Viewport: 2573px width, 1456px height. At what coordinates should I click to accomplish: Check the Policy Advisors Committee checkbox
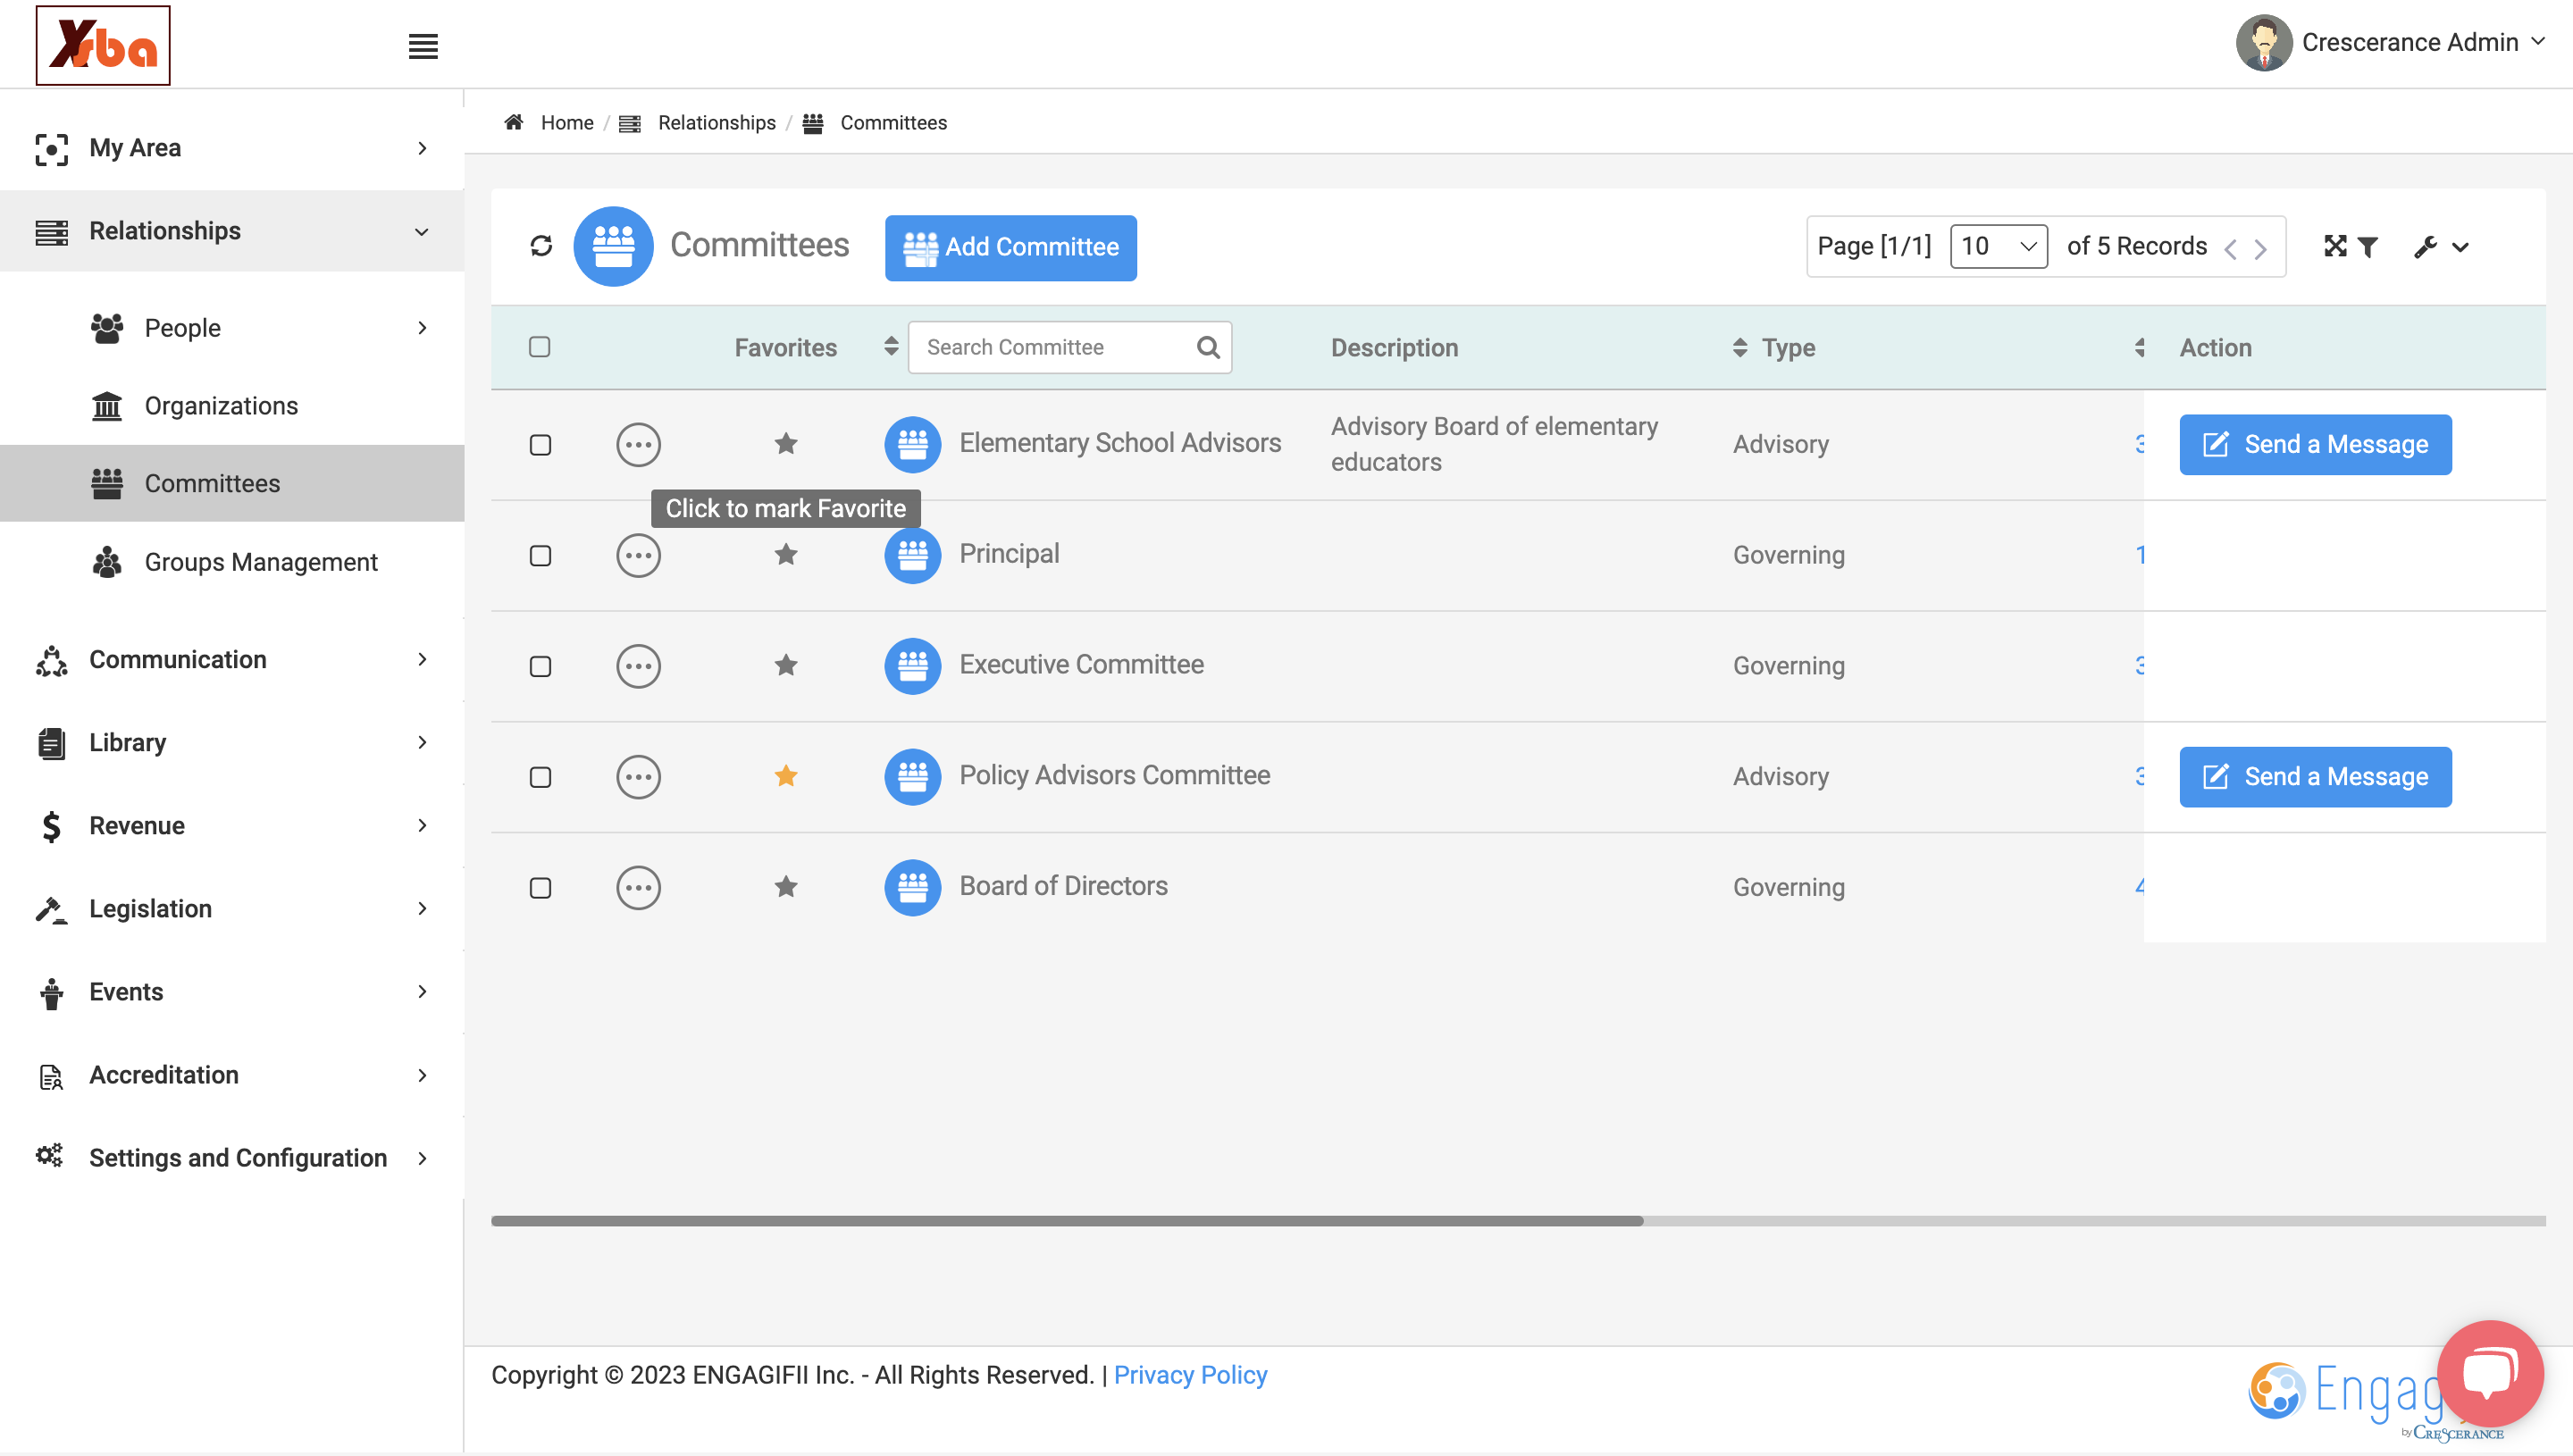540,778
